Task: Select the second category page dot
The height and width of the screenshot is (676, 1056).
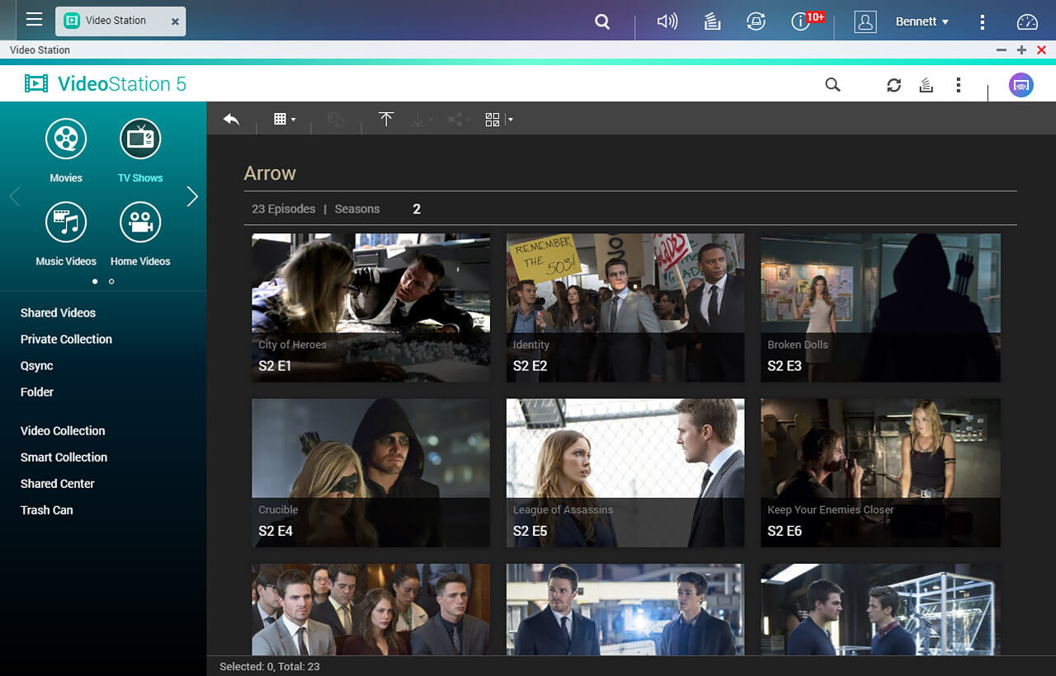Action: tap(111, 281)
